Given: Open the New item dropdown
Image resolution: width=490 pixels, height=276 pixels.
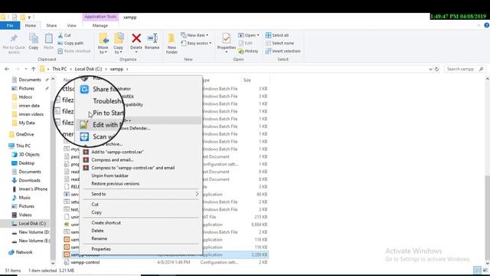Looking at the screenshot, I should click(194, 35).
